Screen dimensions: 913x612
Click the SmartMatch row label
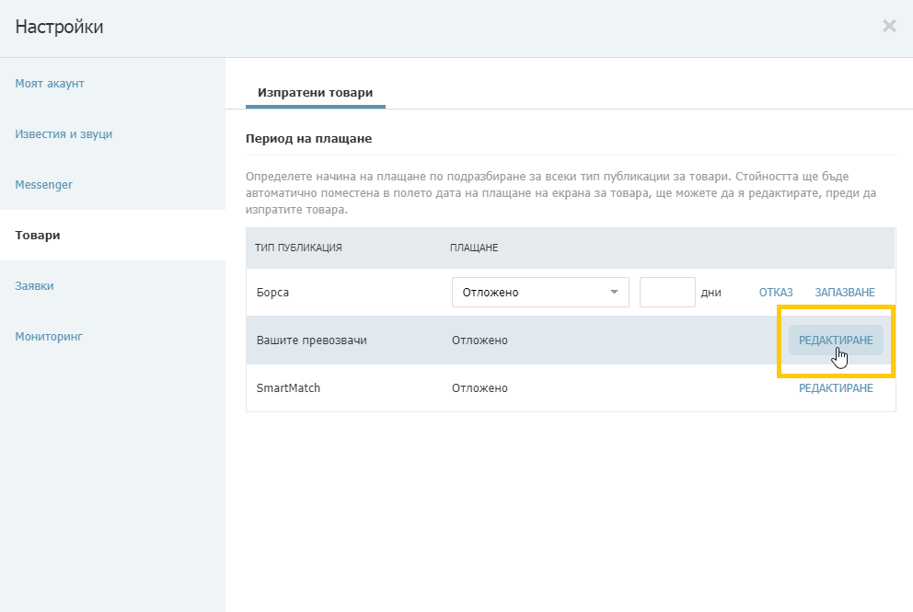[x=288, y=387]
